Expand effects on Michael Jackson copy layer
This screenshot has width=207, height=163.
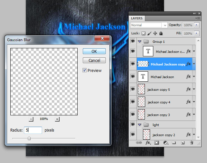(194, 64)
